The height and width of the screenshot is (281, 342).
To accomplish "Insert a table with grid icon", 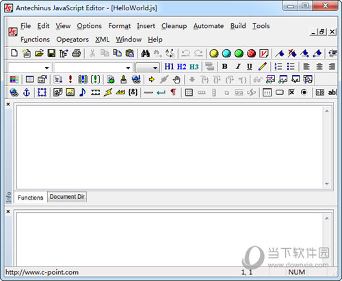I will [189, 92].
